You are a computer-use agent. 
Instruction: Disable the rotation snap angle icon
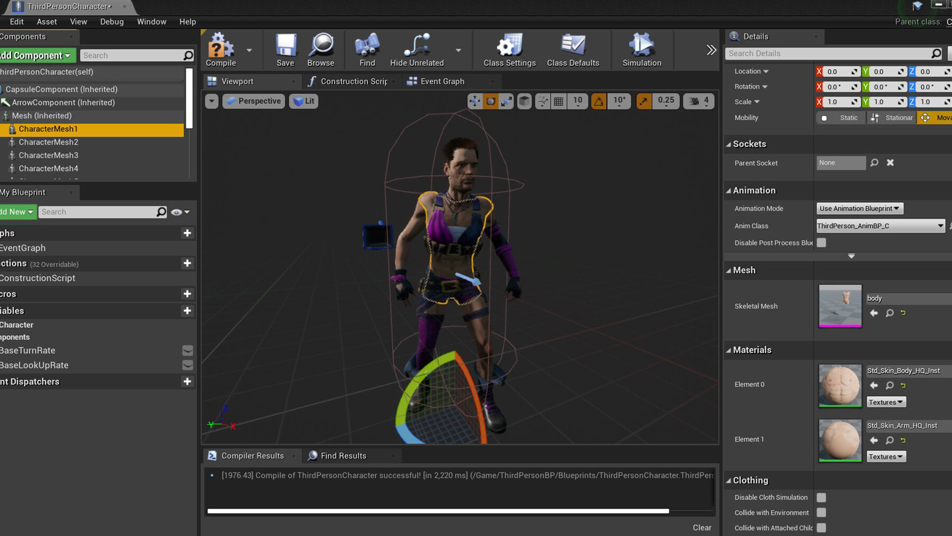(x=598, y=101)
